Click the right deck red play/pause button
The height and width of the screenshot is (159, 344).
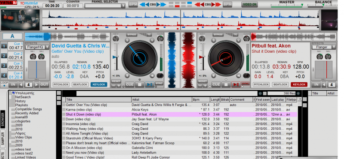(236, 84)
